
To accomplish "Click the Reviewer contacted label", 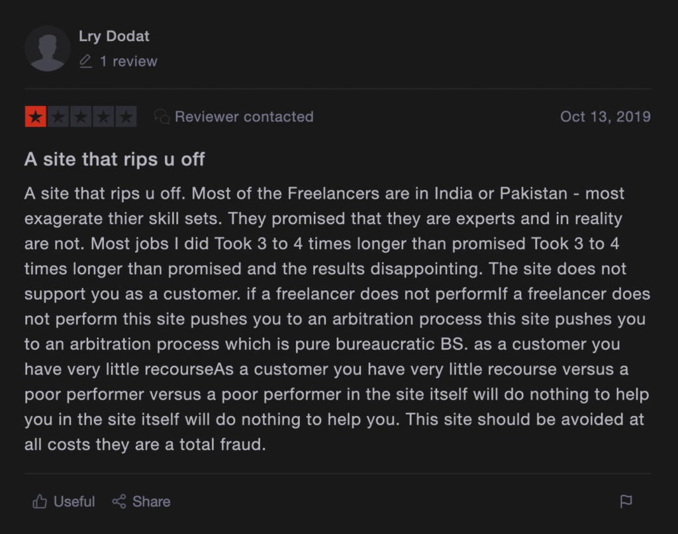I will click(244, 117).
